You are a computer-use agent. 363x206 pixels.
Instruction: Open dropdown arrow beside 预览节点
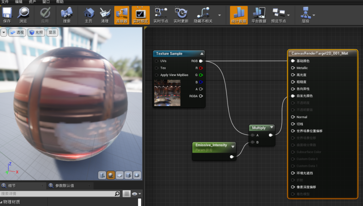point(288,15)
